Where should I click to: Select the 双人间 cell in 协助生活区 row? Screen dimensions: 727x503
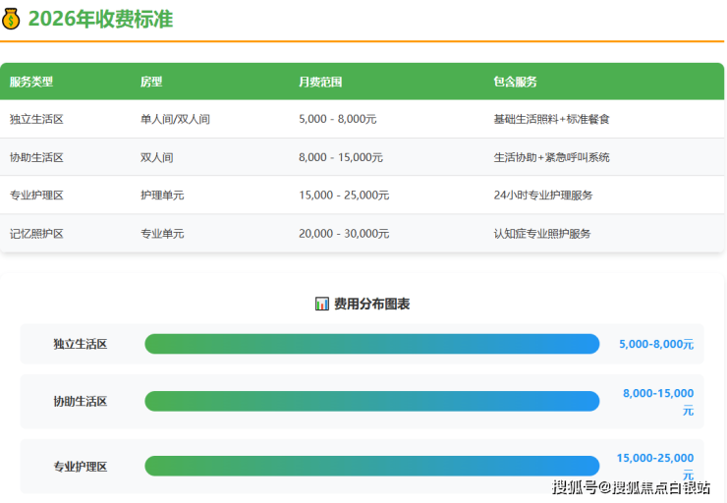pos(156,157)
